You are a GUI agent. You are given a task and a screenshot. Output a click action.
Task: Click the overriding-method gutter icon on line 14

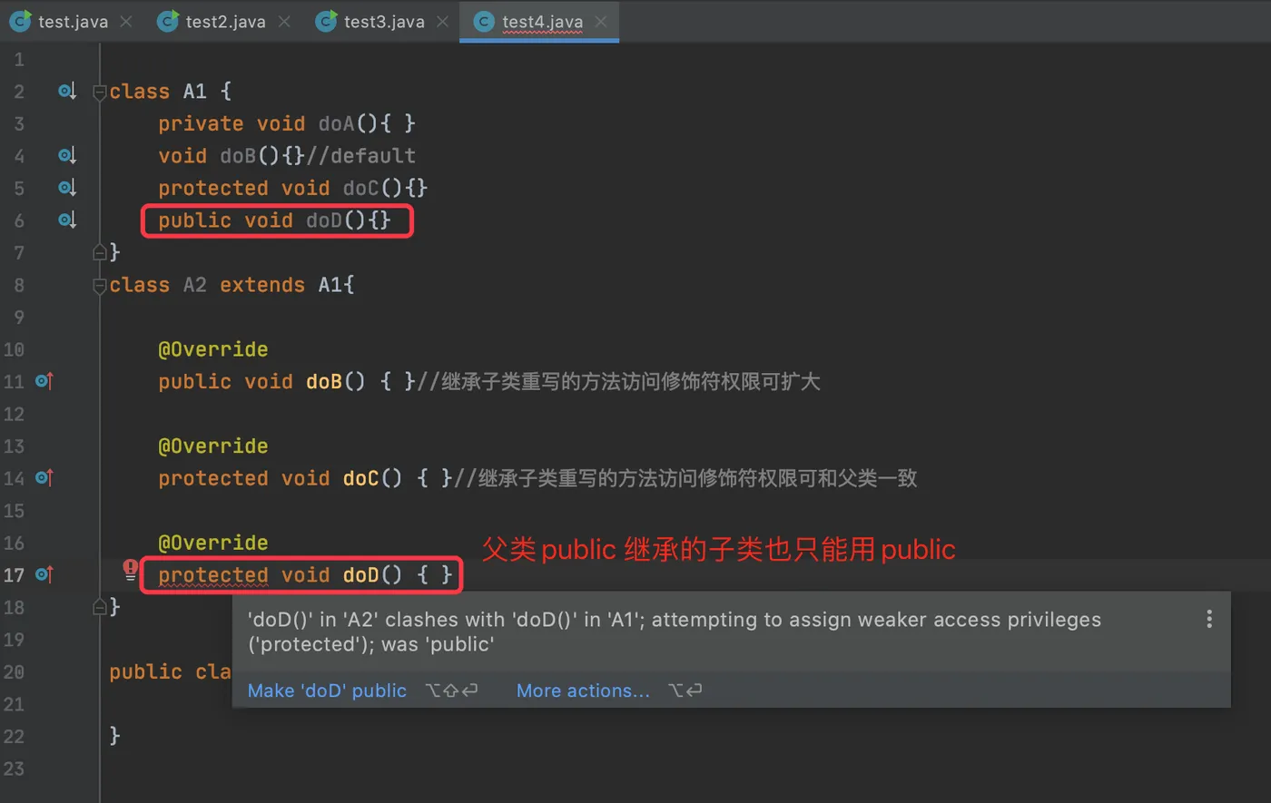[x=44, y=477]
